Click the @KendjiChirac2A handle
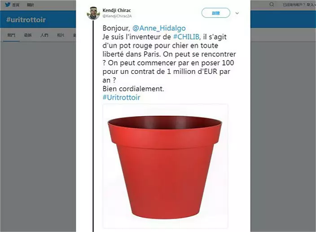 point(117,16)
